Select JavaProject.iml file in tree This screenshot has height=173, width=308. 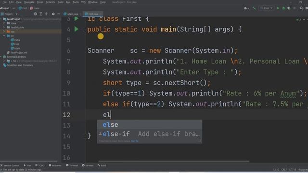(x=17, y=52)
